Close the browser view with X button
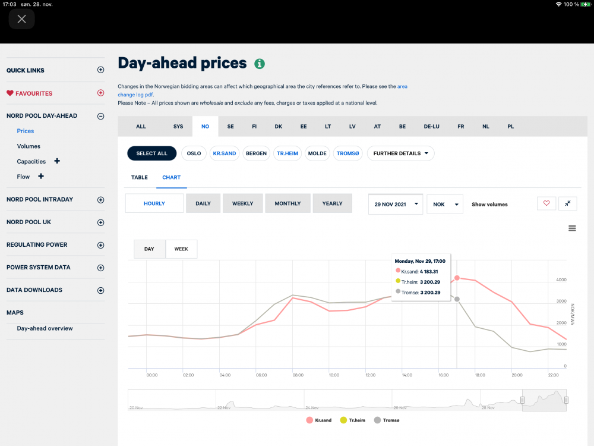The image size is (594, 446). click(x=22, y=19)
